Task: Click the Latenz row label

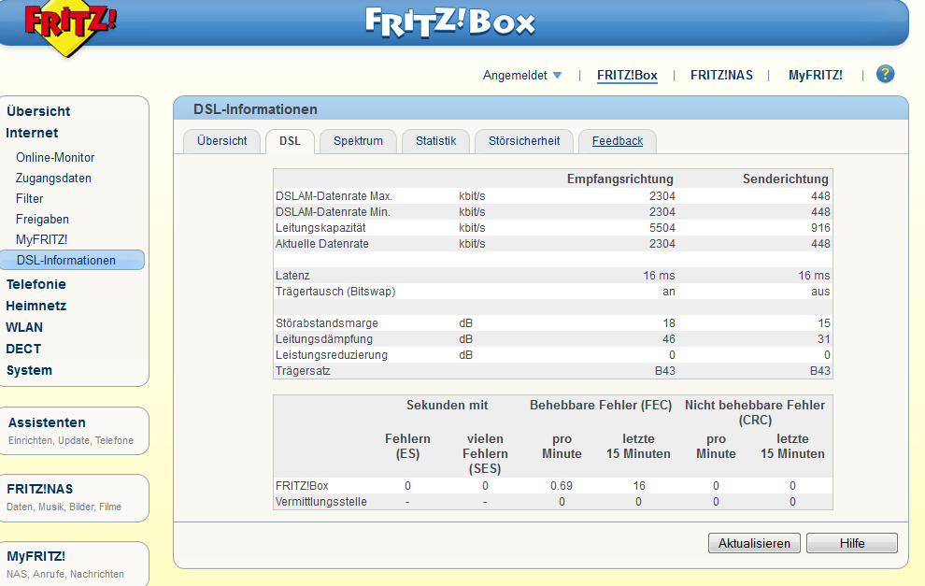Action: 292,276
